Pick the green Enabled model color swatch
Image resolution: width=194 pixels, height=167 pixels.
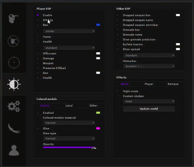click(x=98, y=113)
